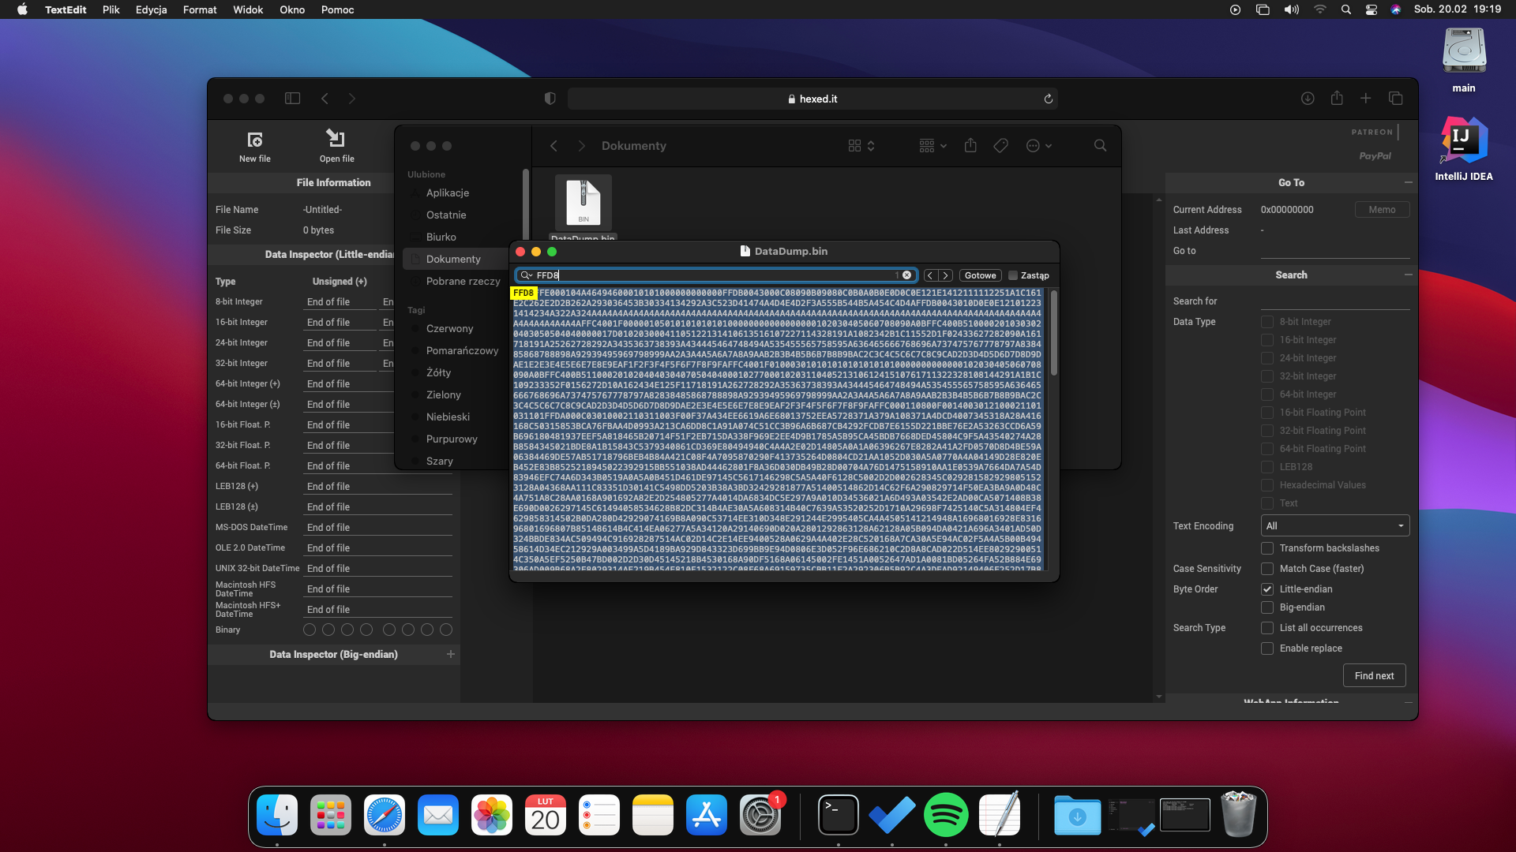Enable the Big-endian checkbox
The height and width of the screenshot is (852, 1516).
point(1267,607)
